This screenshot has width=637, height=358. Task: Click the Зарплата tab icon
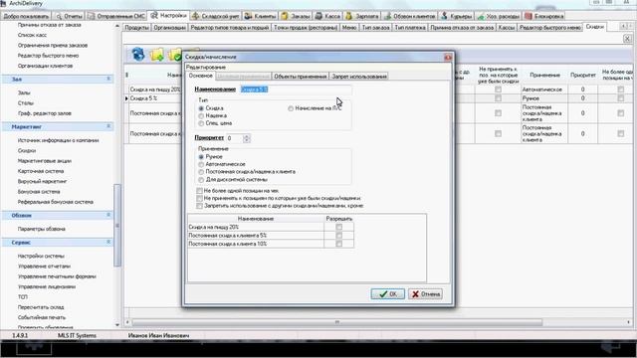click(x=349, y=16)
